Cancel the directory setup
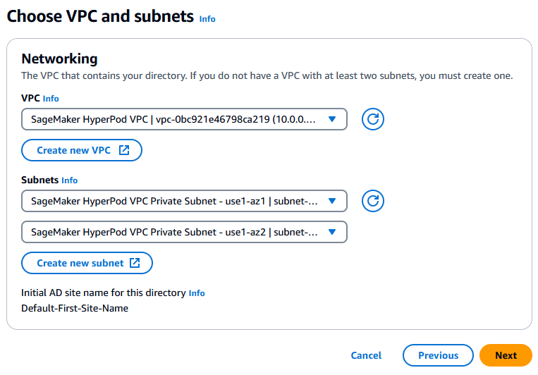This screenshot has height=375, width=538. [366, 355]
